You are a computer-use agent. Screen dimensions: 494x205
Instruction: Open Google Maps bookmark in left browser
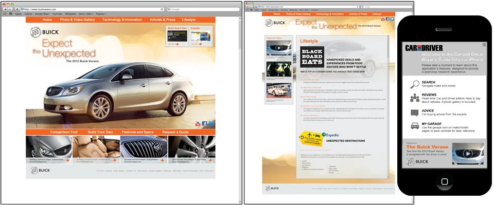[42, 14]
